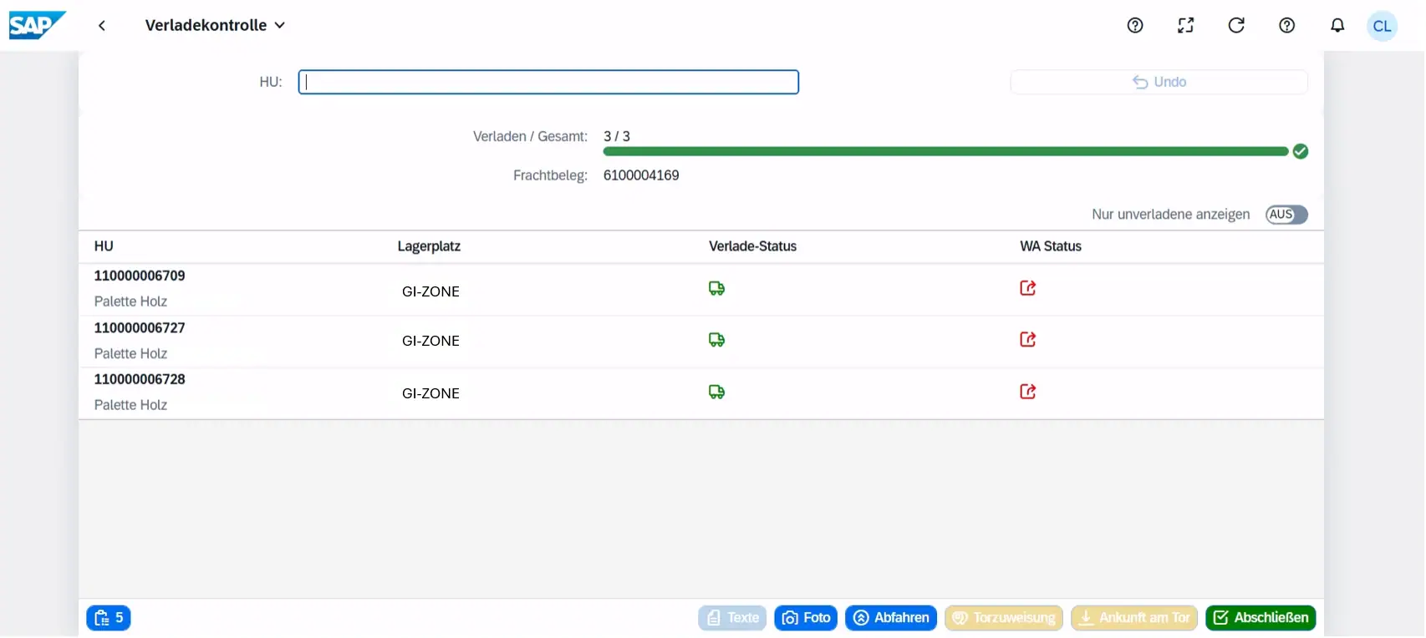Viewport: 1426px width, 638px height.
Task: Open the help icon next to the bell
Action: (1287, 25)
